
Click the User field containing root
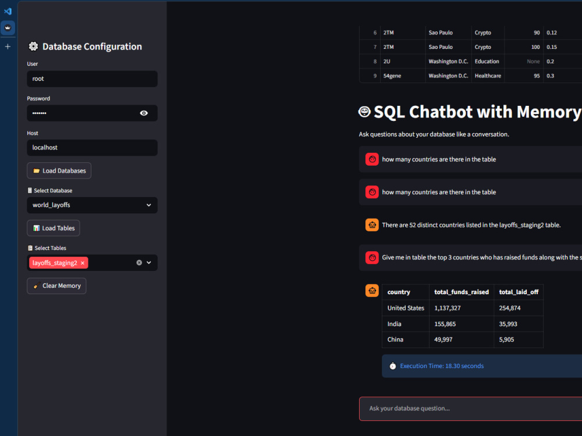coord(92,79)
